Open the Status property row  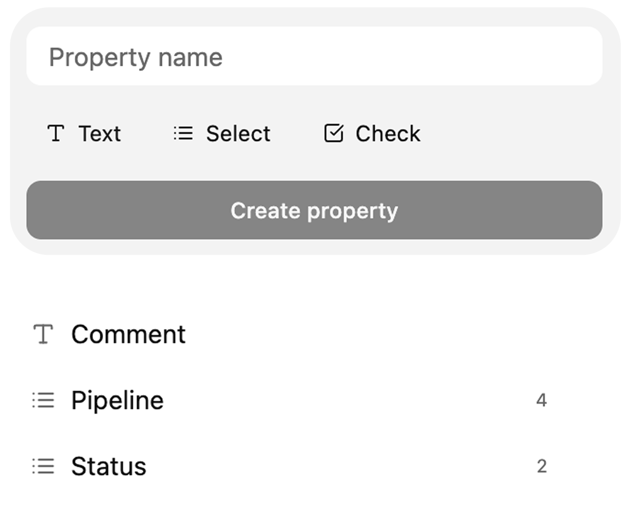tap(303, 466)
